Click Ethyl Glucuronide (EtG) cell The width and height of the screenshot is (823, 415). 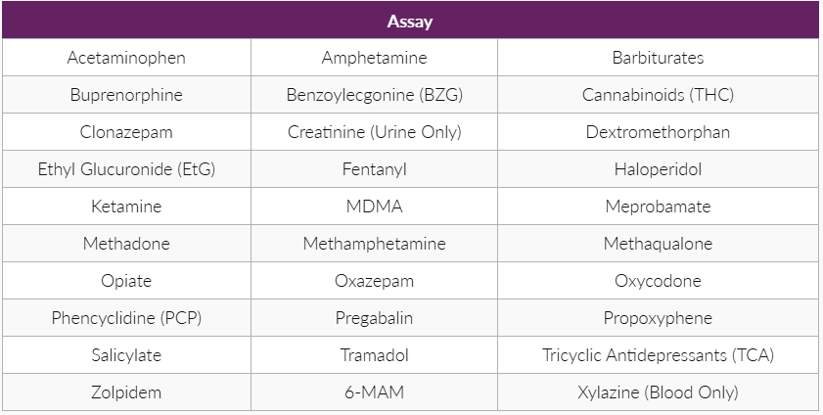click(126, 169)
